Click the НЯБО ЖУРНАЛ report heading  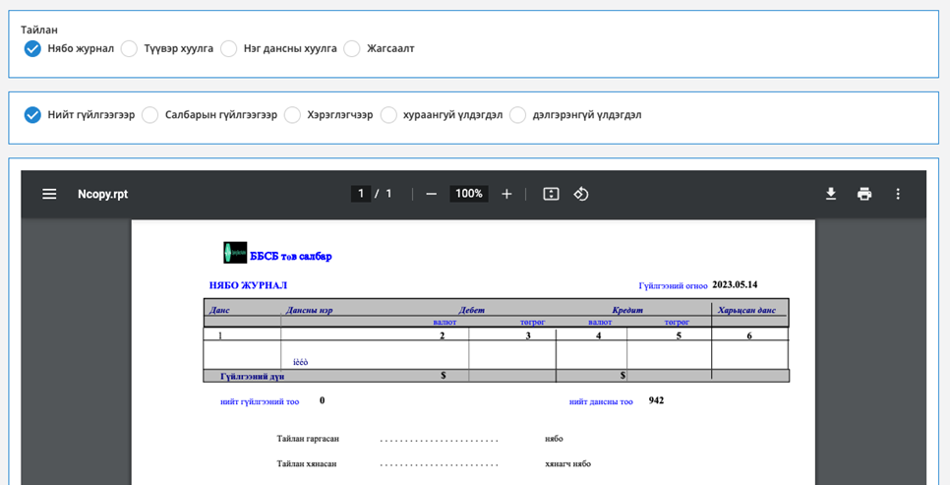point(249,285)
